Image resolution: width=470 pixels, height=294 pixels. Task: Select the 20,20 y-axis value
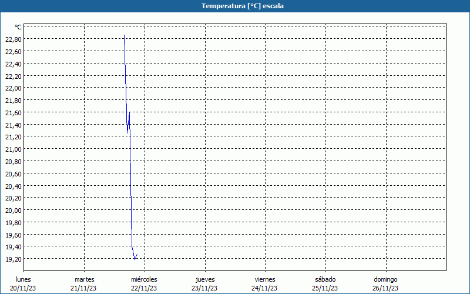pyautogui.click(x=14, y=198)
